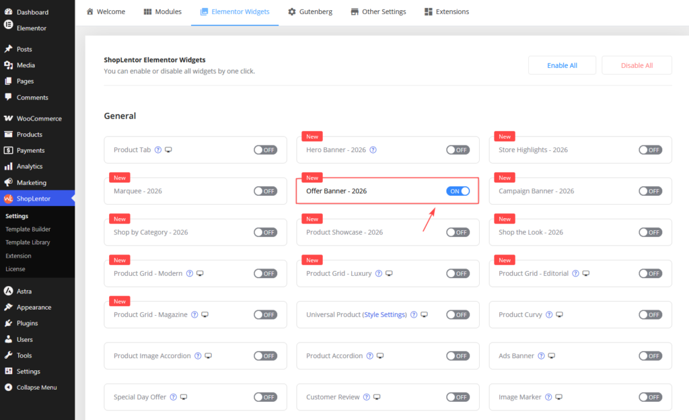Click help icon for Image Marker
Image resolution: width=689 pixels, height=420 pixels.
[548, 397]
